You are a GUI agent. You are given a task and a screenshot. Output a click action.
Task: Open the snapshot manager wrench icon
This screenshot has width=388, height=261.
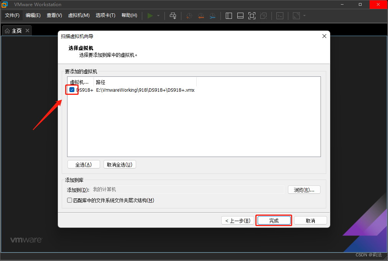(212, 16)
